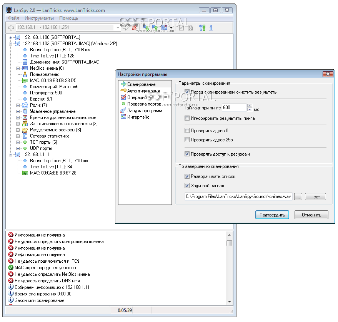Click the Отменить button
Viewport: 338px width, 322px height.
(x=311, y=215)
